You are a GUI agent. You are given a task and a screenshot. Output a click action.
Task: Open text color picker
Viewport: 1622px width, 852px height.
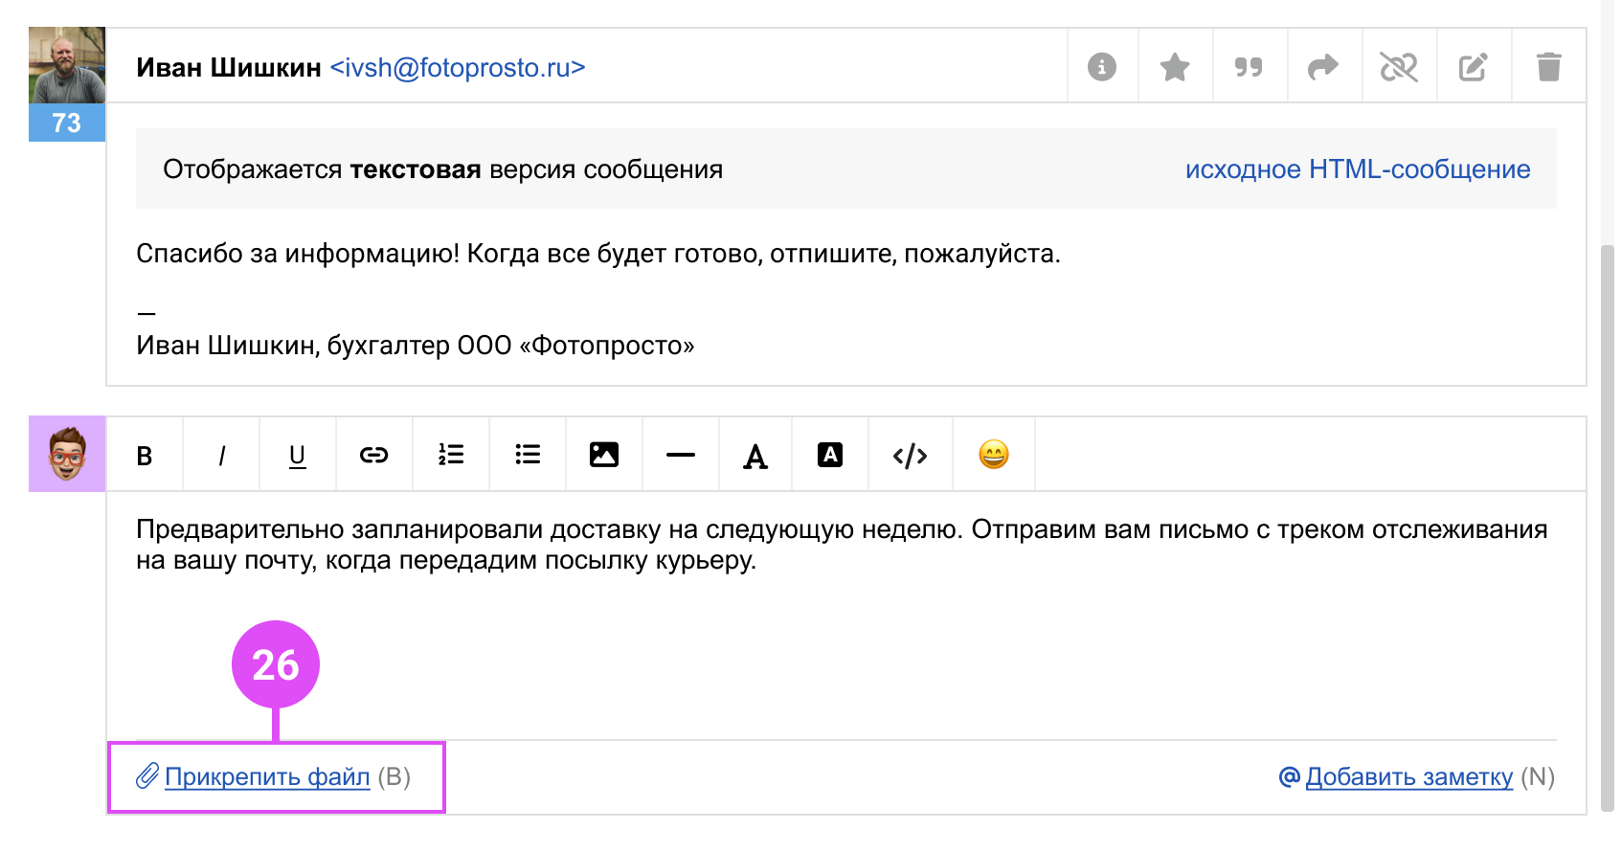[755, 456]
